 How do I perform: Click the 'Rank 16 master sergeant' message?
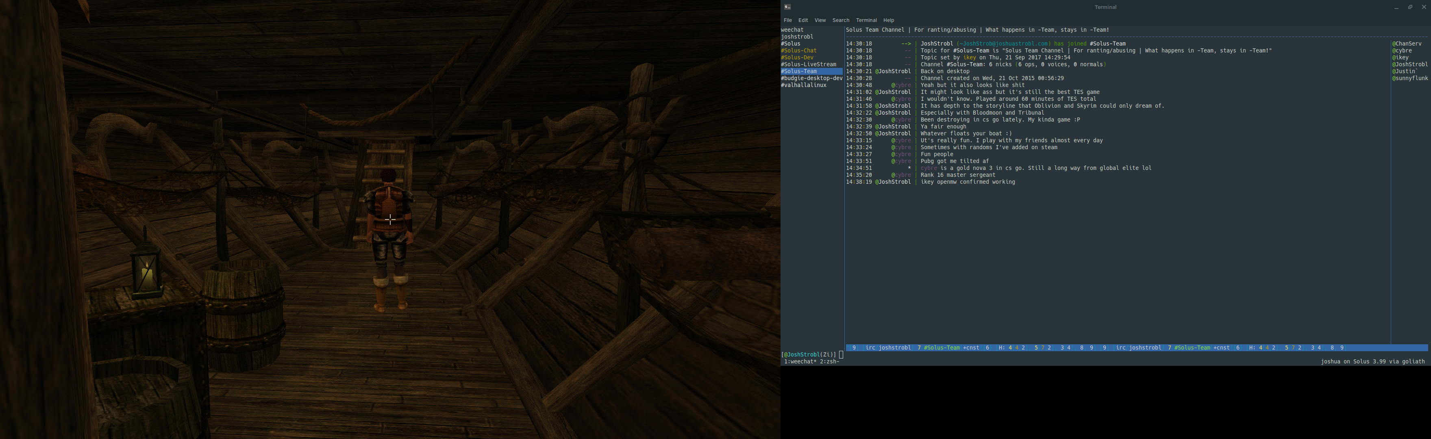point(958,175)
